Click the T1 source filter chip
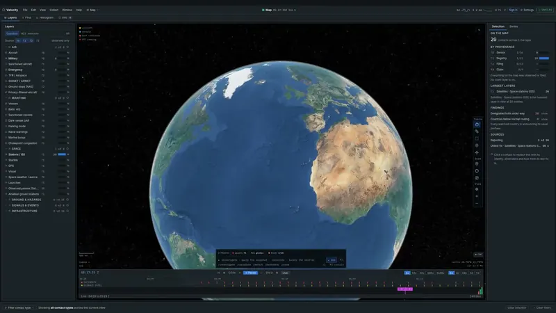The image size is (556, 313). pos(24,40)
